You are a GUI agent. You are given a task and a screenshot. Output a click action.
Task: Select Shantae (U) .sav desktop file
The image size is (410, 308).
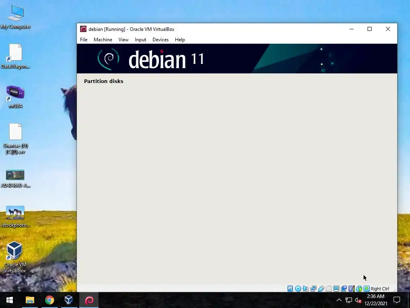click(x=16, y=139)
